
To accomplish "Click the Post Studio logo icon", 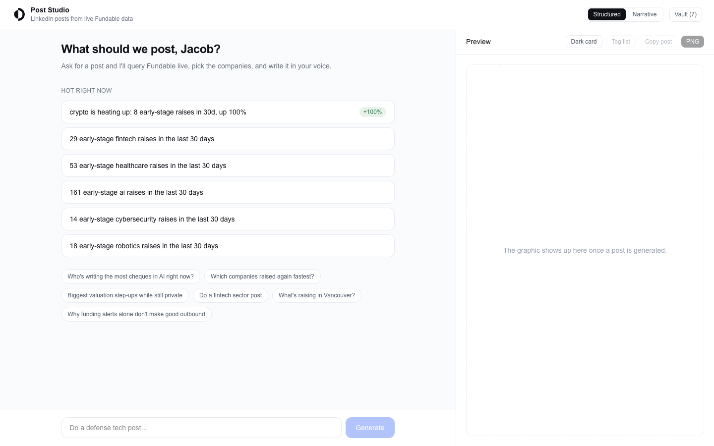I will (19, 14).
